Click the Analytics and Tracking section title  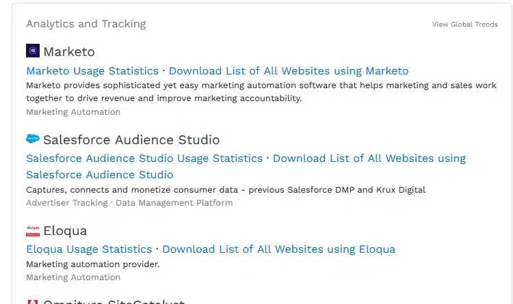(86, 24)
